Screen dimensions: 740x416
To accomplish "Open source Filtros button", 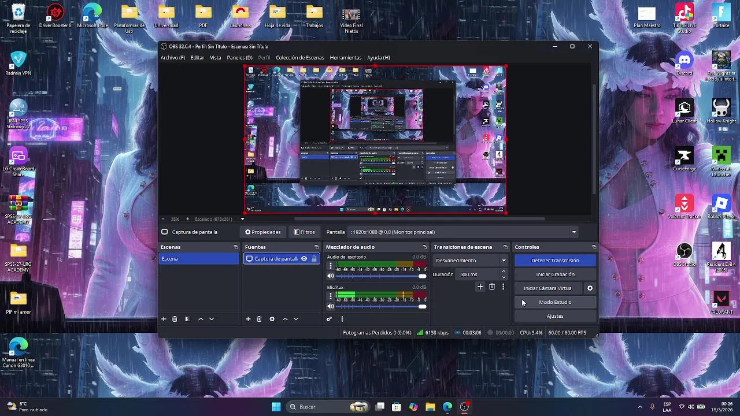I will [x=304, y=232].
